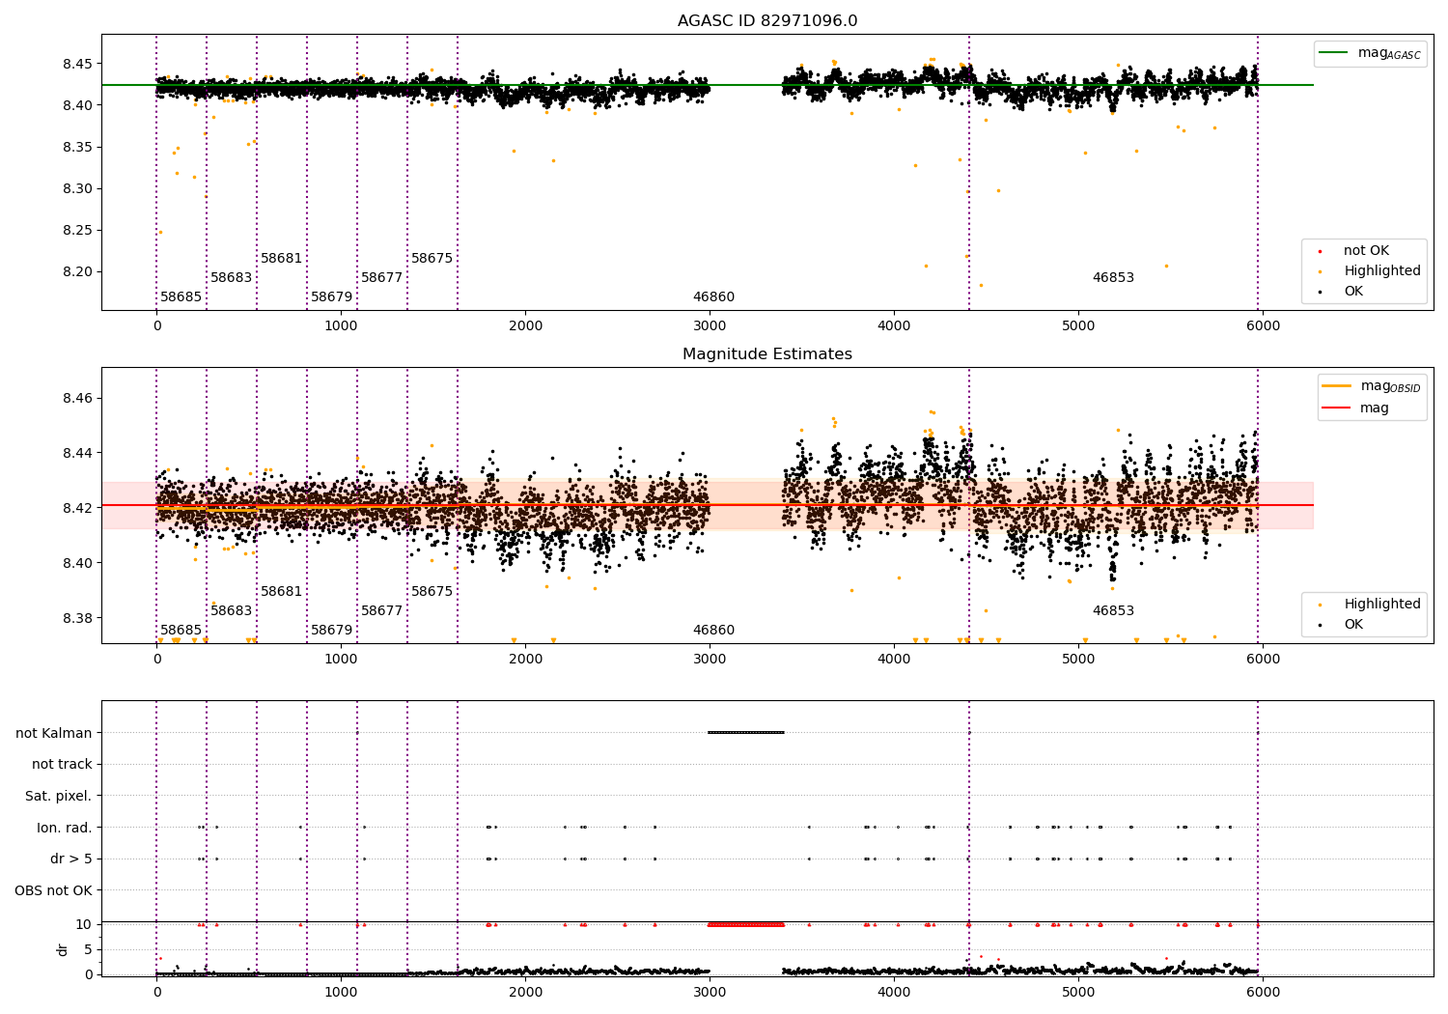Click OBSID label '58677' in the top plot
The height and width of the screenshot is (1014, 1448).
point(382,278)
